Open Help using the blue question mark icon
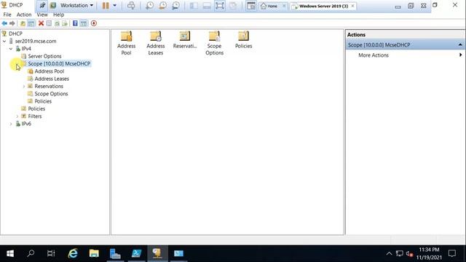 (x=75, y=23)
